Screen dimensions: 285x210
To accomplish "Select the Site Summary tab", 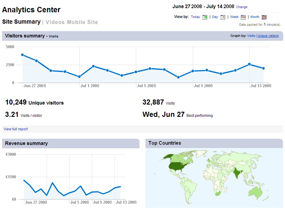I will click(x=21, y=22).
